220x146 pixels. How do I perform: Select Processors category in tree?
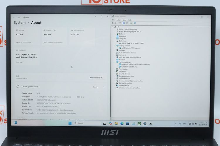[x=122, y=72]
